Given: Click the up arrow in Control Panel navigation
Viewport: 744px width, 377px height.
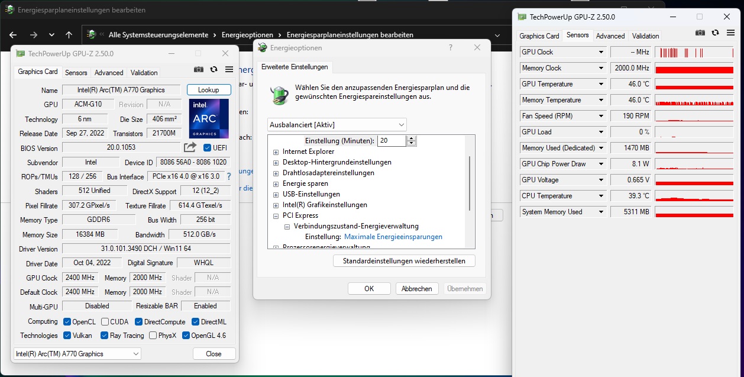Looking at the screenshot, I should [69, 35].
